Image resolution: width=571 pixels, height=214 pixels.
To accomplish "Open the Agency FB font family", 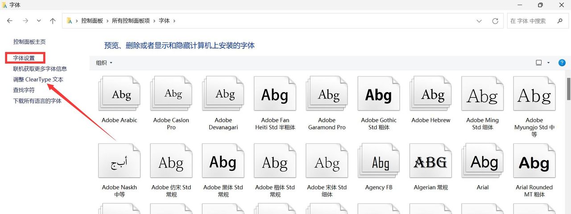I will (x=379, y=161).
